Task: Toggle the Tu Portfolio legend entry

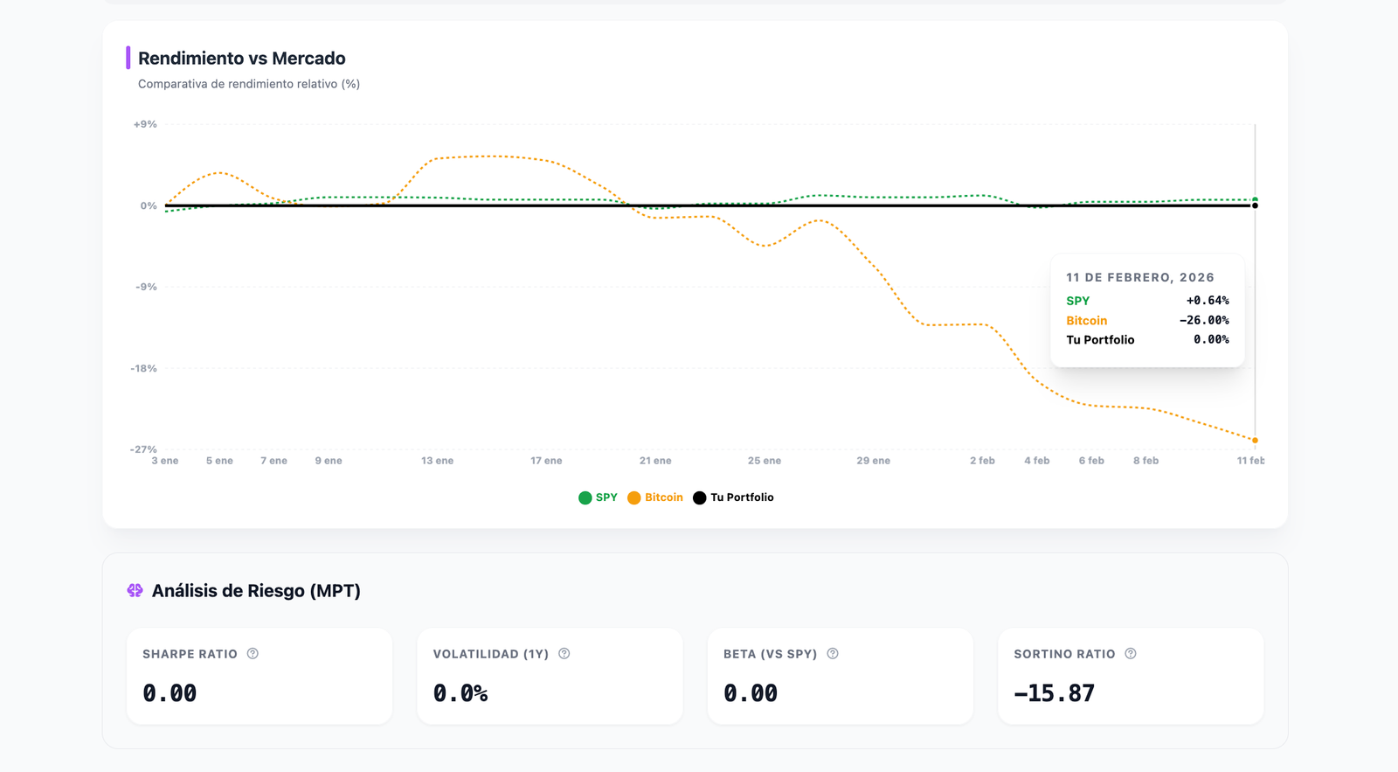Action: point(733,497)
